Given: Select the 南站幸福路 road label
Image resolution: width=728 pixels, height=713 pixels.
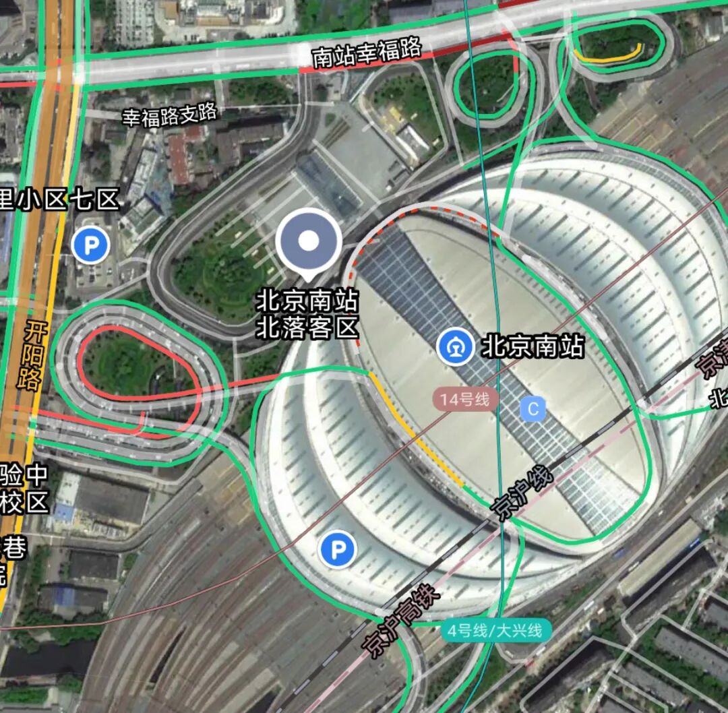Looking at the screenshot, I should pyautogui.click(x=367, y=53).
